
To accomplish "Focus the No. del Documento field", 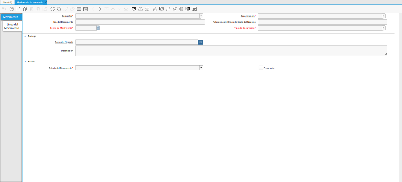I will [x=140, y=22].
